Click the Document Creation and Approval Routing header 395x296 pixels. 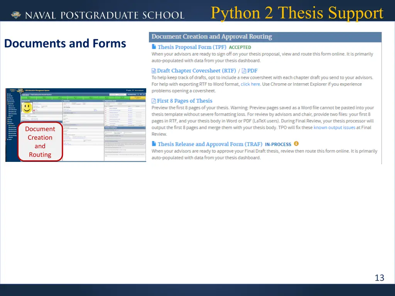pos(265,37)
